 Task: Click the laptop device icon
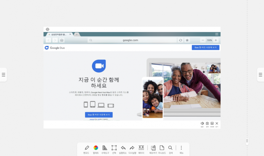point(101,105)
